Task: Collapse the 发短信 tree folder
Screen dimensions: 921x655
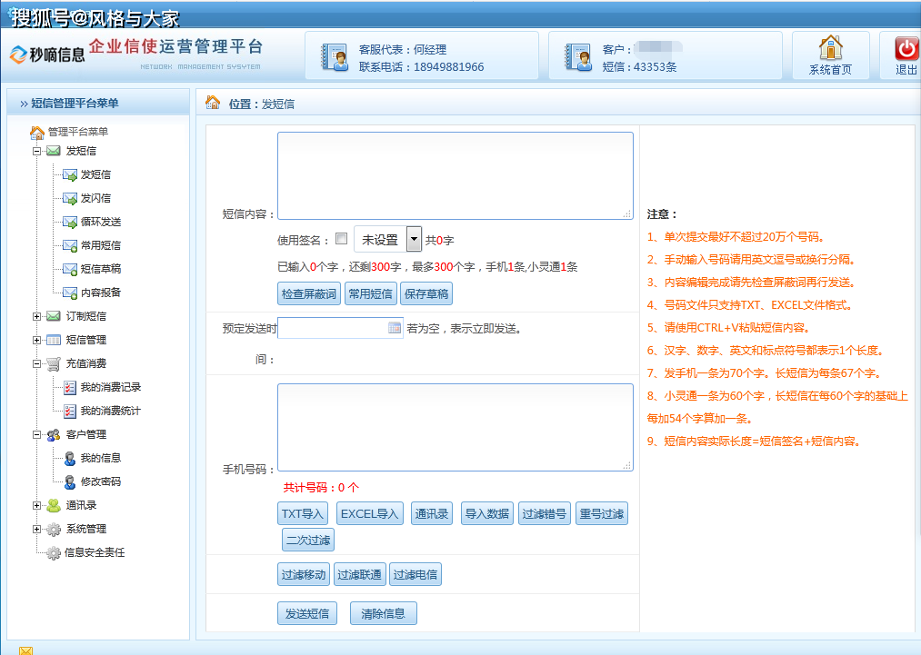Action: point(36,151)
